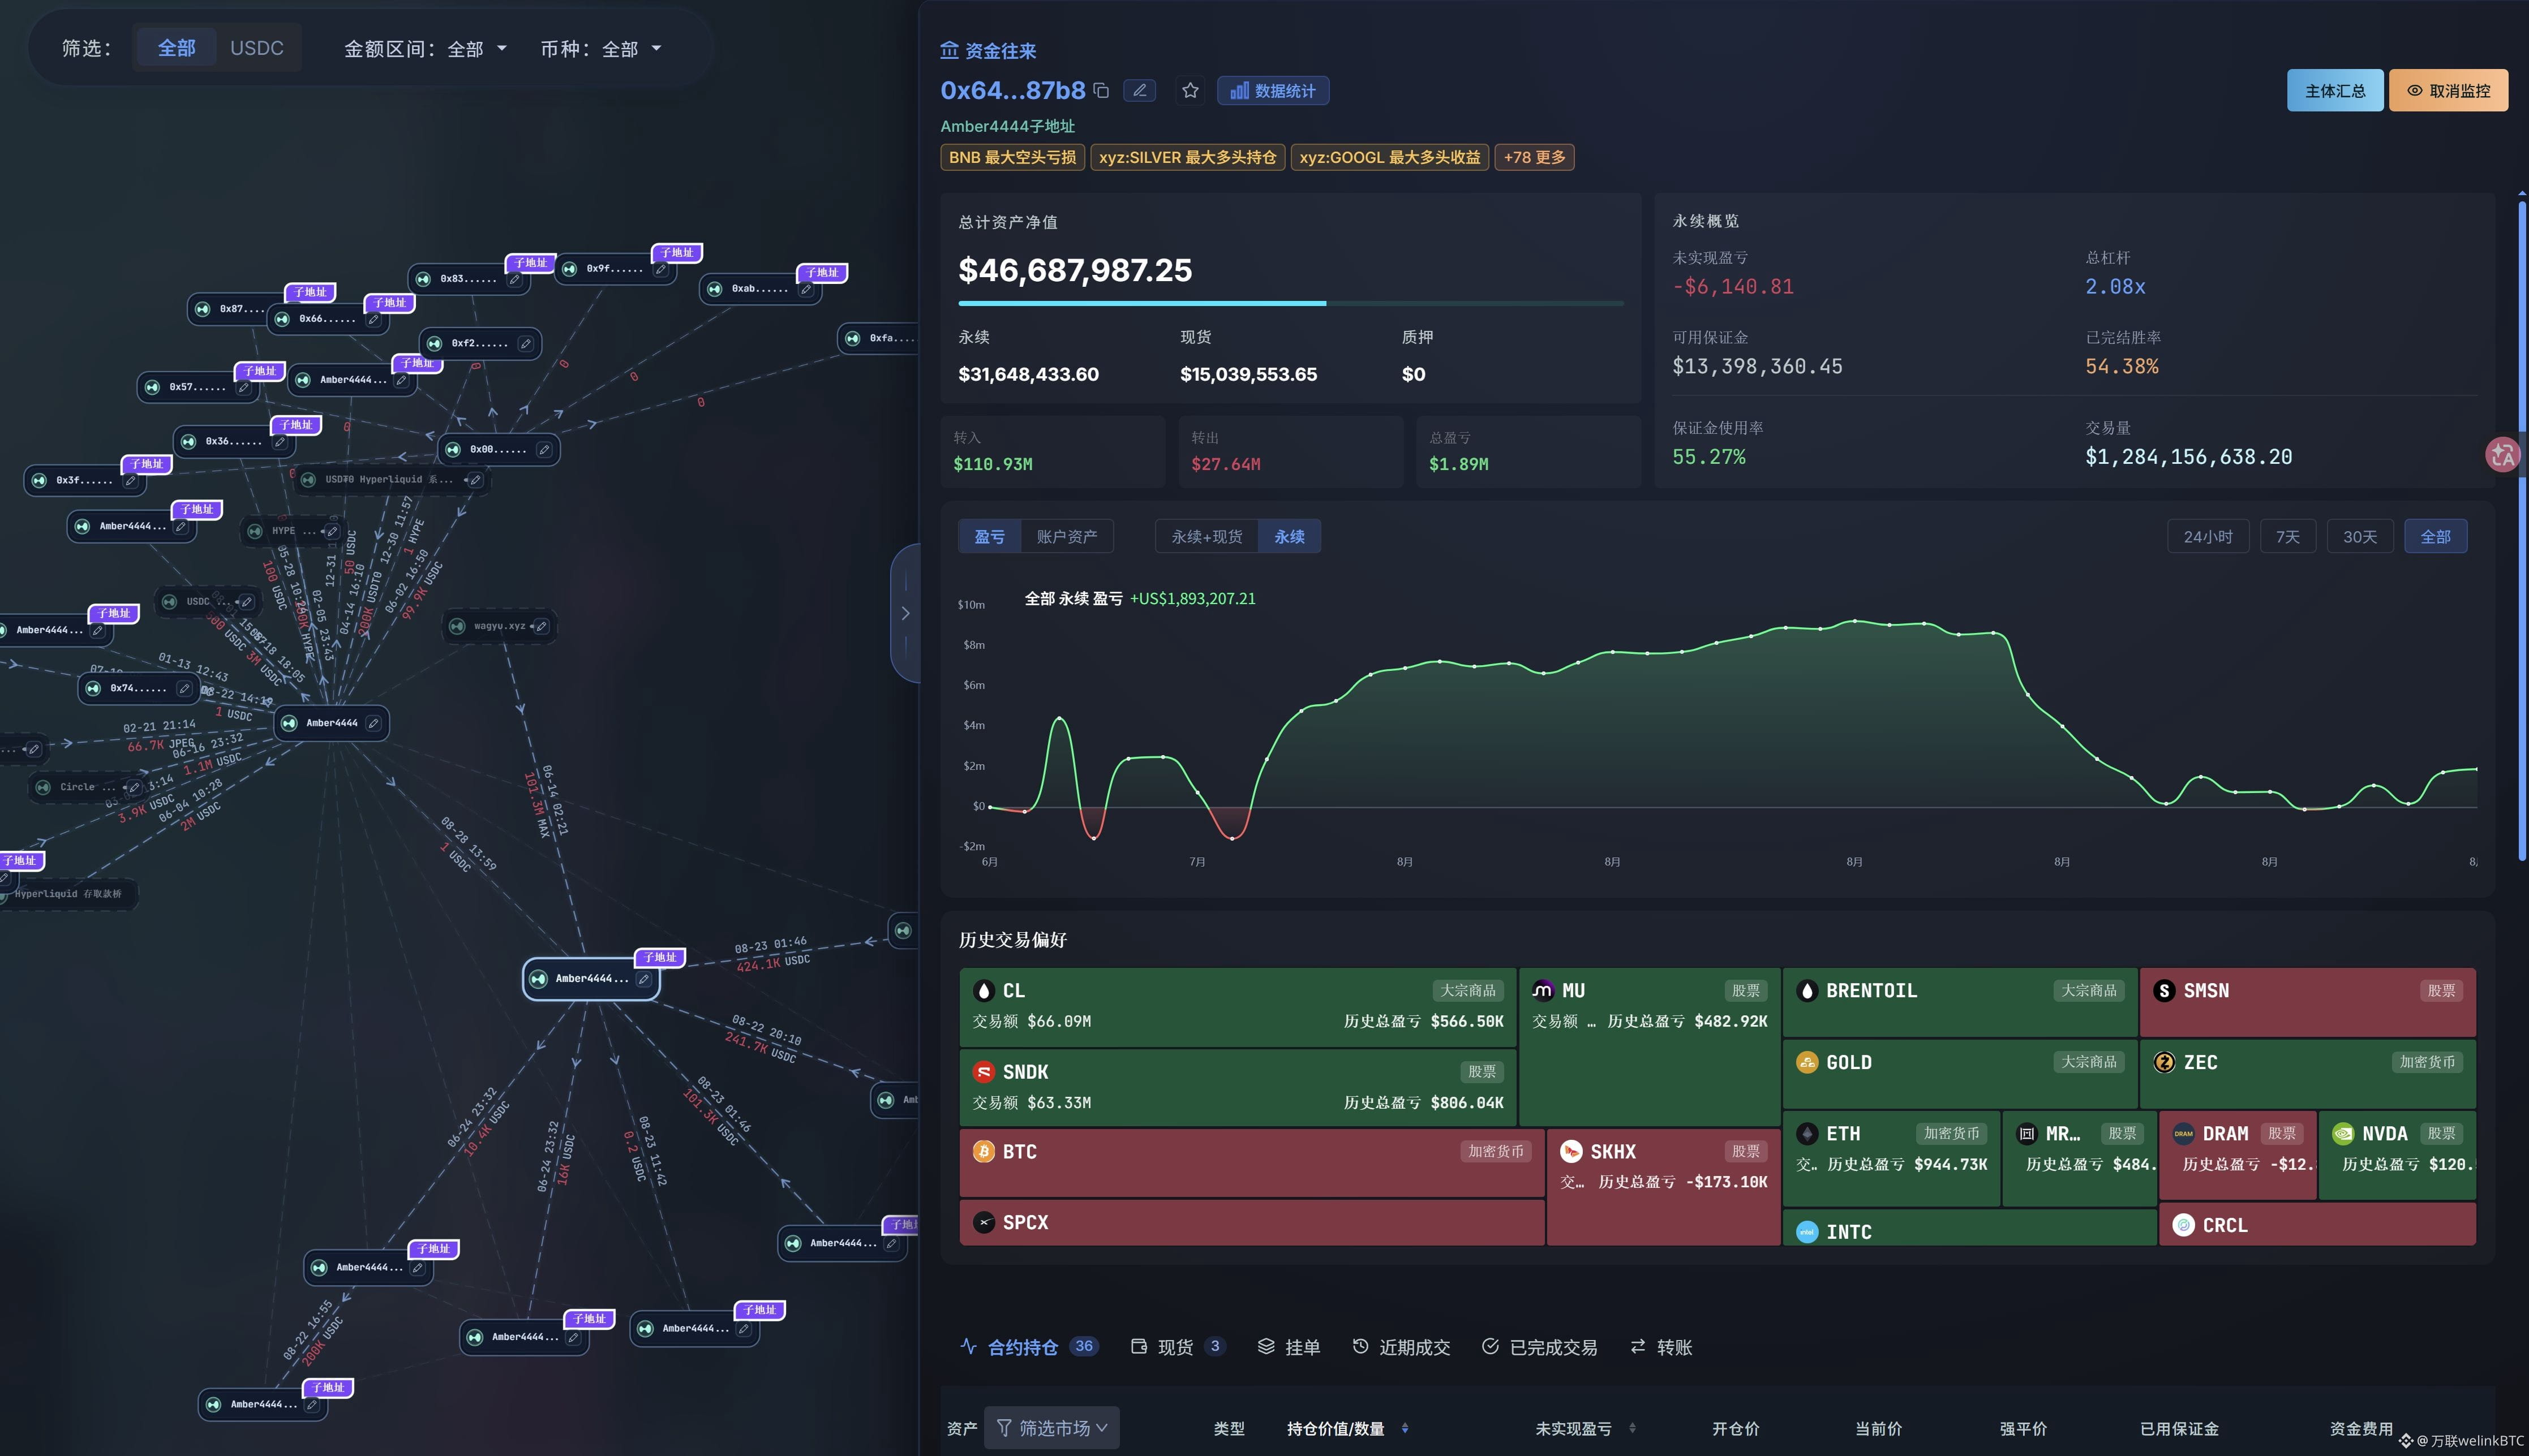Image resolution: width=2529 pixels, height=1456 pixels.
Task: Edit the 0x74 node label
Action: (x=184, y=688)
